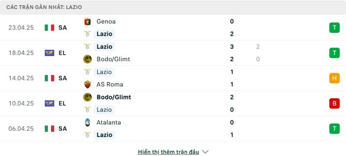Viewport: 346px width, 156px height.
Task: Click the Atalanta club crest icon
Action: (88, 122)
